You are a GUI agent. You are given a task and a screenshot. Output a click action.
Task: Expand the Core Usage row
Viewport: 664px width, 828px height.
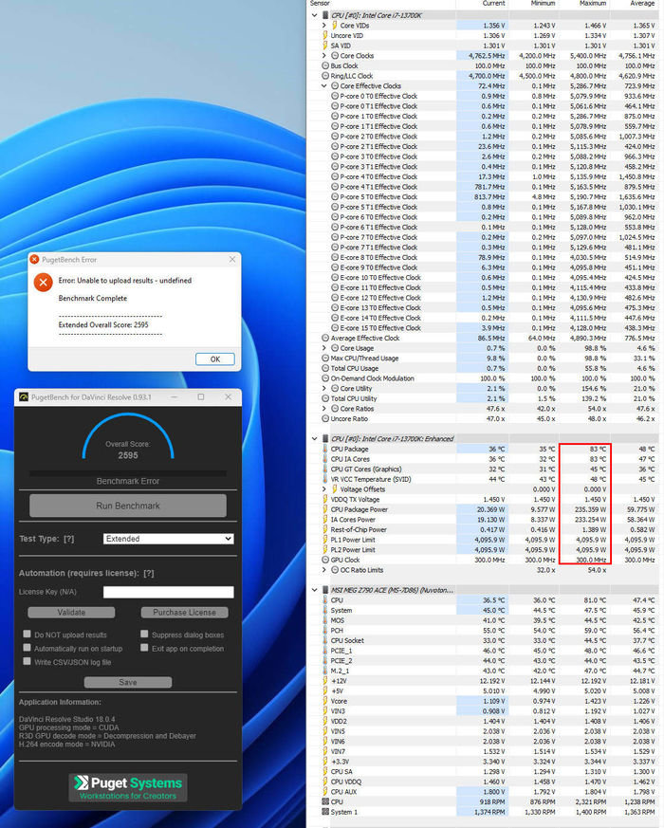324,348
